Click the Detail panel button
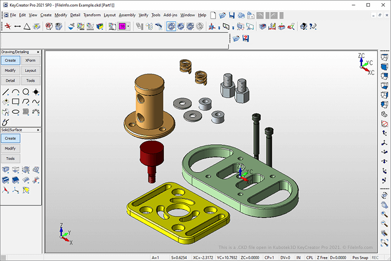Image resolution: width=391 pixels, height=261 pixels. [x=10, y=81]
